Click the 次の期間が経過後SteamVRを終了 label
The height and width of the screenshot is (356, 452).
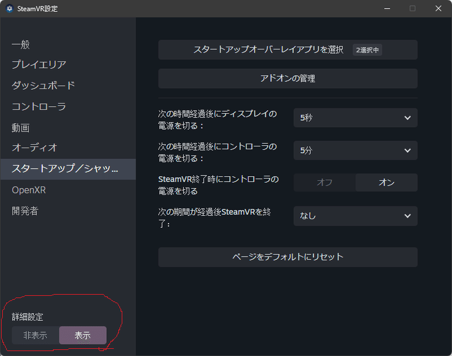point(215,218)
